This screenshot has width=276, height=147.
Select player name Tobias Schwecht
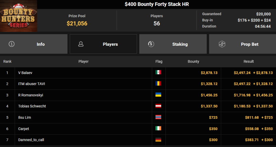point(32,106)
